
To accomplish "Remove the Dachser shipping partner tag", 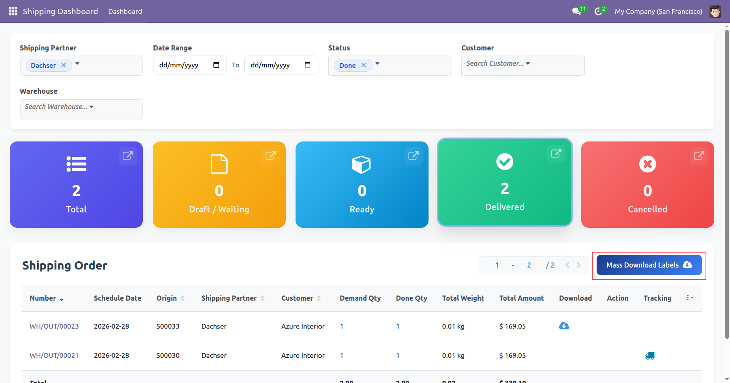I will pos(64,65).
